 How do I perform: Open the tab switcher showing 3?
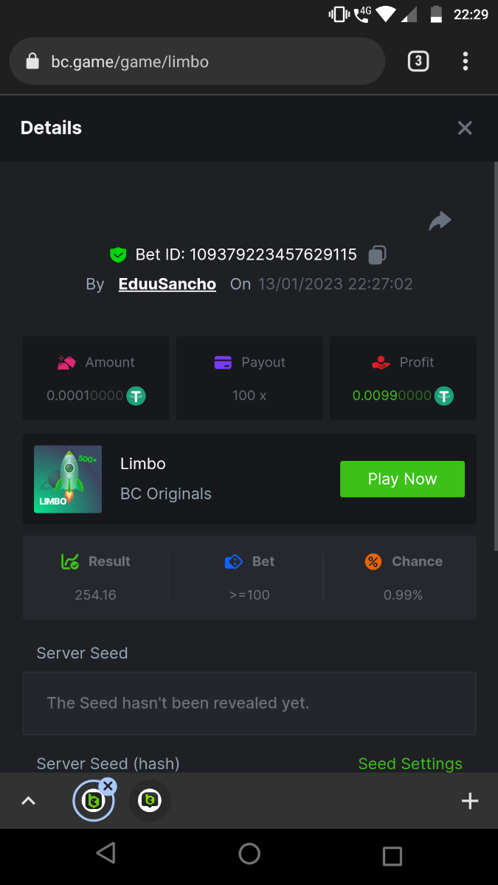point(418,61)
